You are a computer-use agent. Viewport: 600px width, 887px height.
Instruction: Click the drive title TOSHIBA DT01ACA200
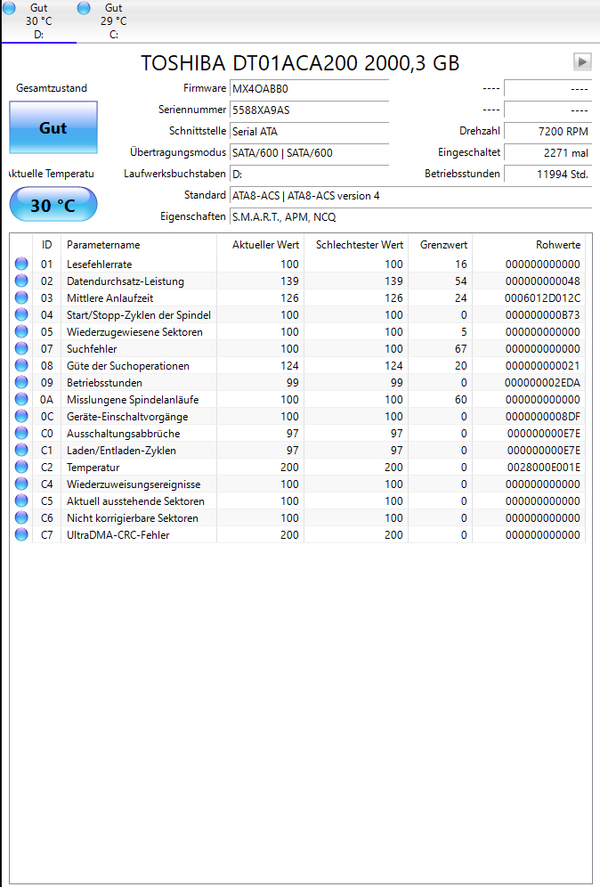coord(300,63)
